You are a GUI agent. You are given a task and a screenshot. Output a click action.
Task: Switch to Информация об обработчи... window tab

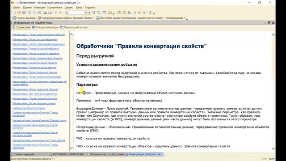pos(144,154)
